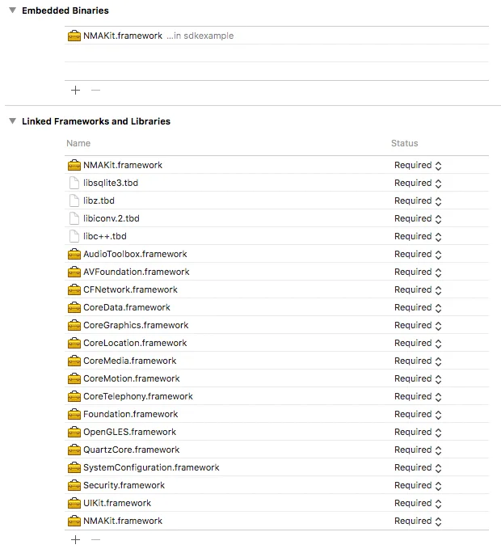The image size is (501, 549).
Task: Open status popup for CoreMotion.framework
Action: point(418,379)
